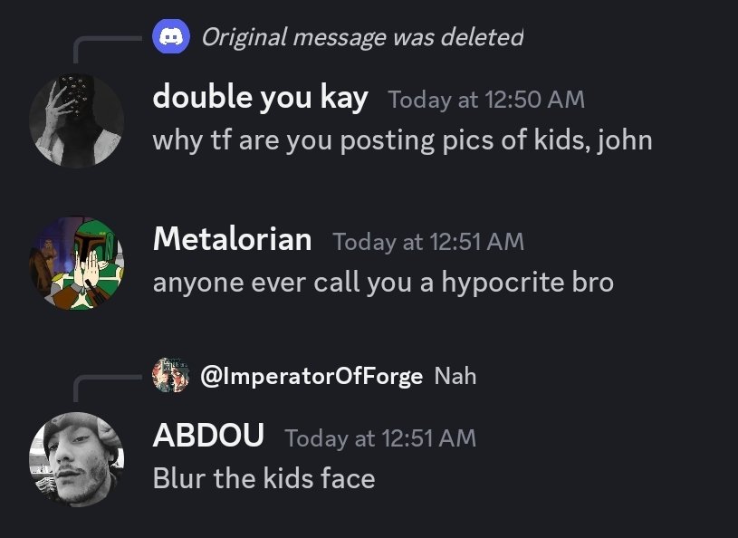The image size is (738, 538).
Task: Jump to the replied "Nah" message preview
Action: coord(455,376)
